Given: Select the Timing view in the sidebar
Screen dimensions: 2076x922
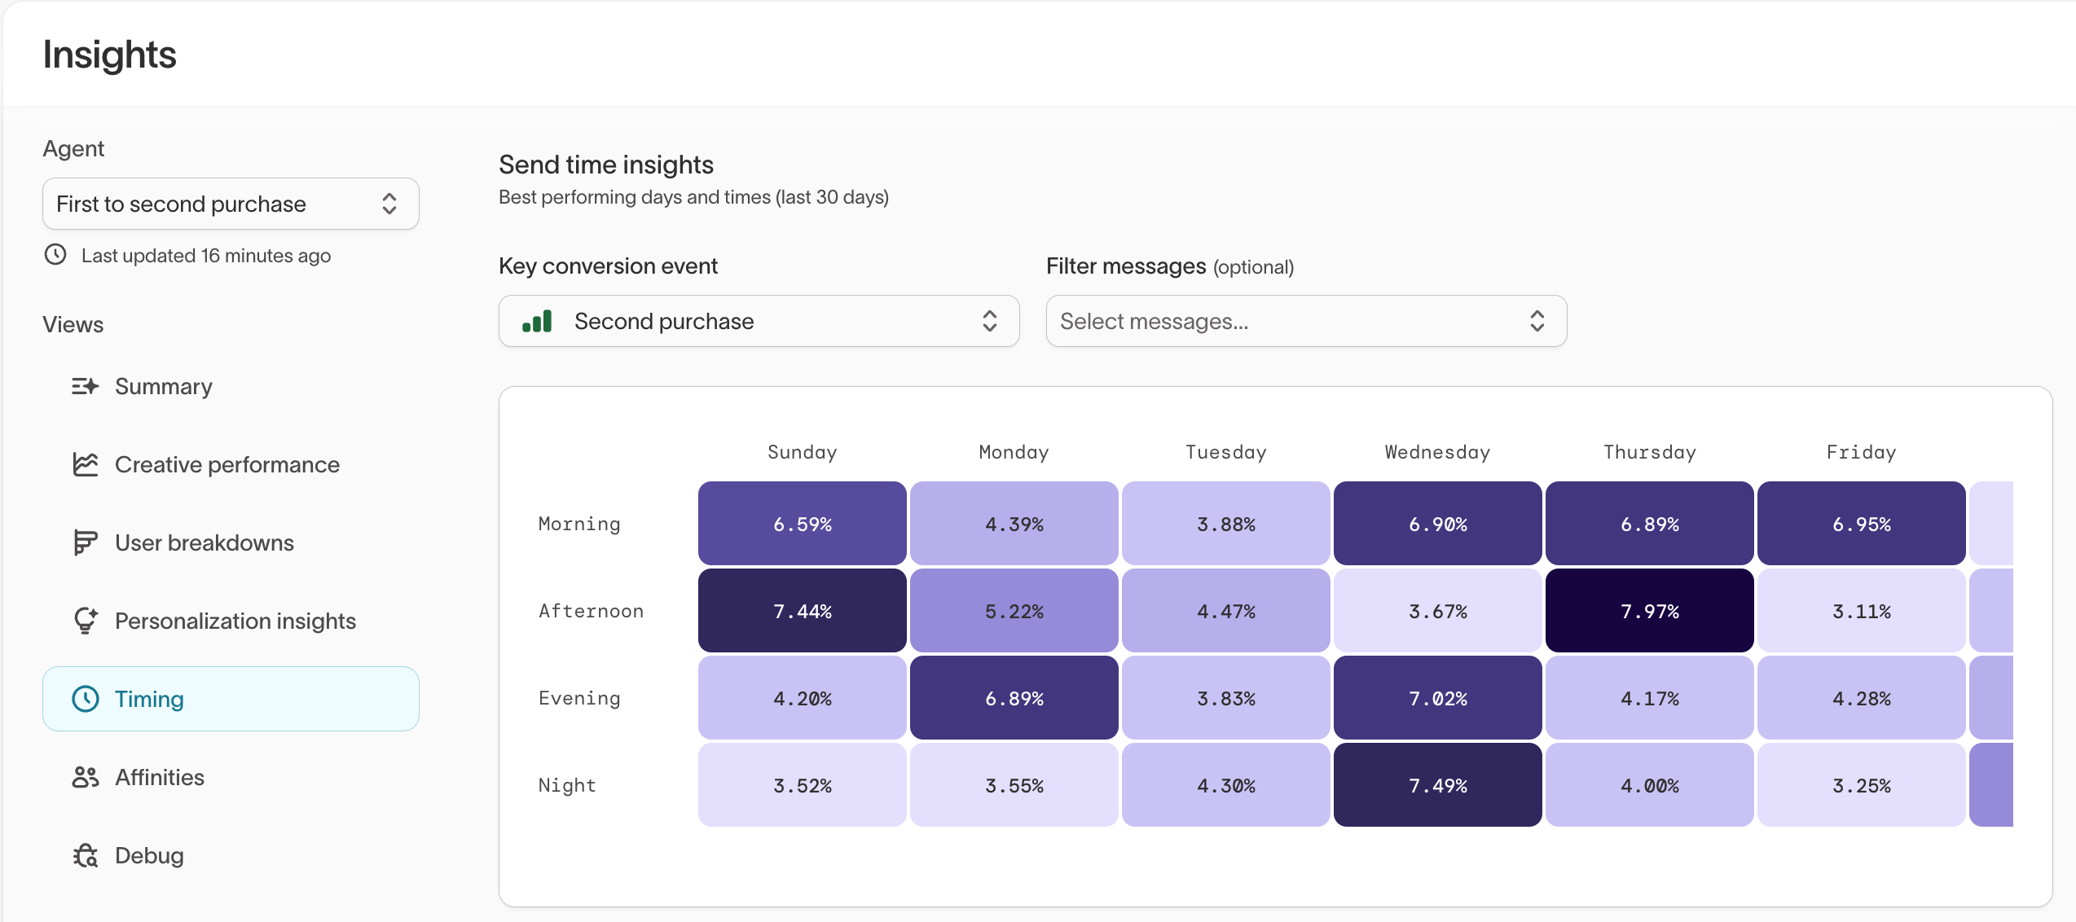Looking at the screenshot, I should click(149, 698).
